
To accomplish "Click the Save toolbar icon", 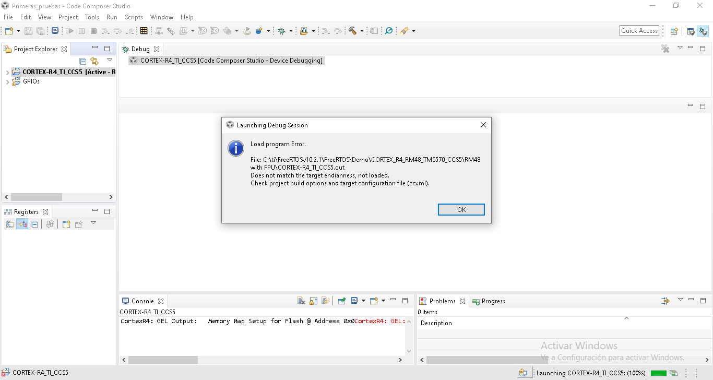I will [28, 31].
